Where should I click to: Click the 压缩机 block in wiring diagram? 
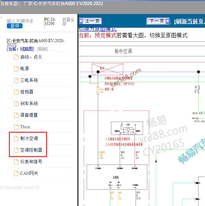117,177
